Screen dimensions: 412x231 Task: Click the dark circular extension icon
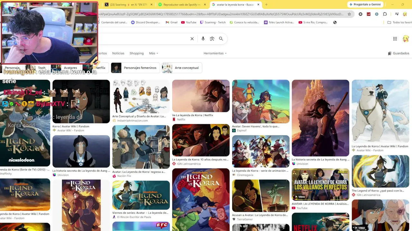coord(360,14)
